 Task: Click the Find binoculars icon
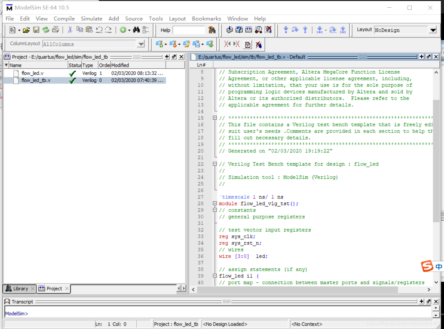coord(136,30)
